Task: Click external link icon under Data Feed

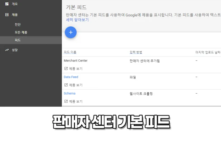Action: 66,85
